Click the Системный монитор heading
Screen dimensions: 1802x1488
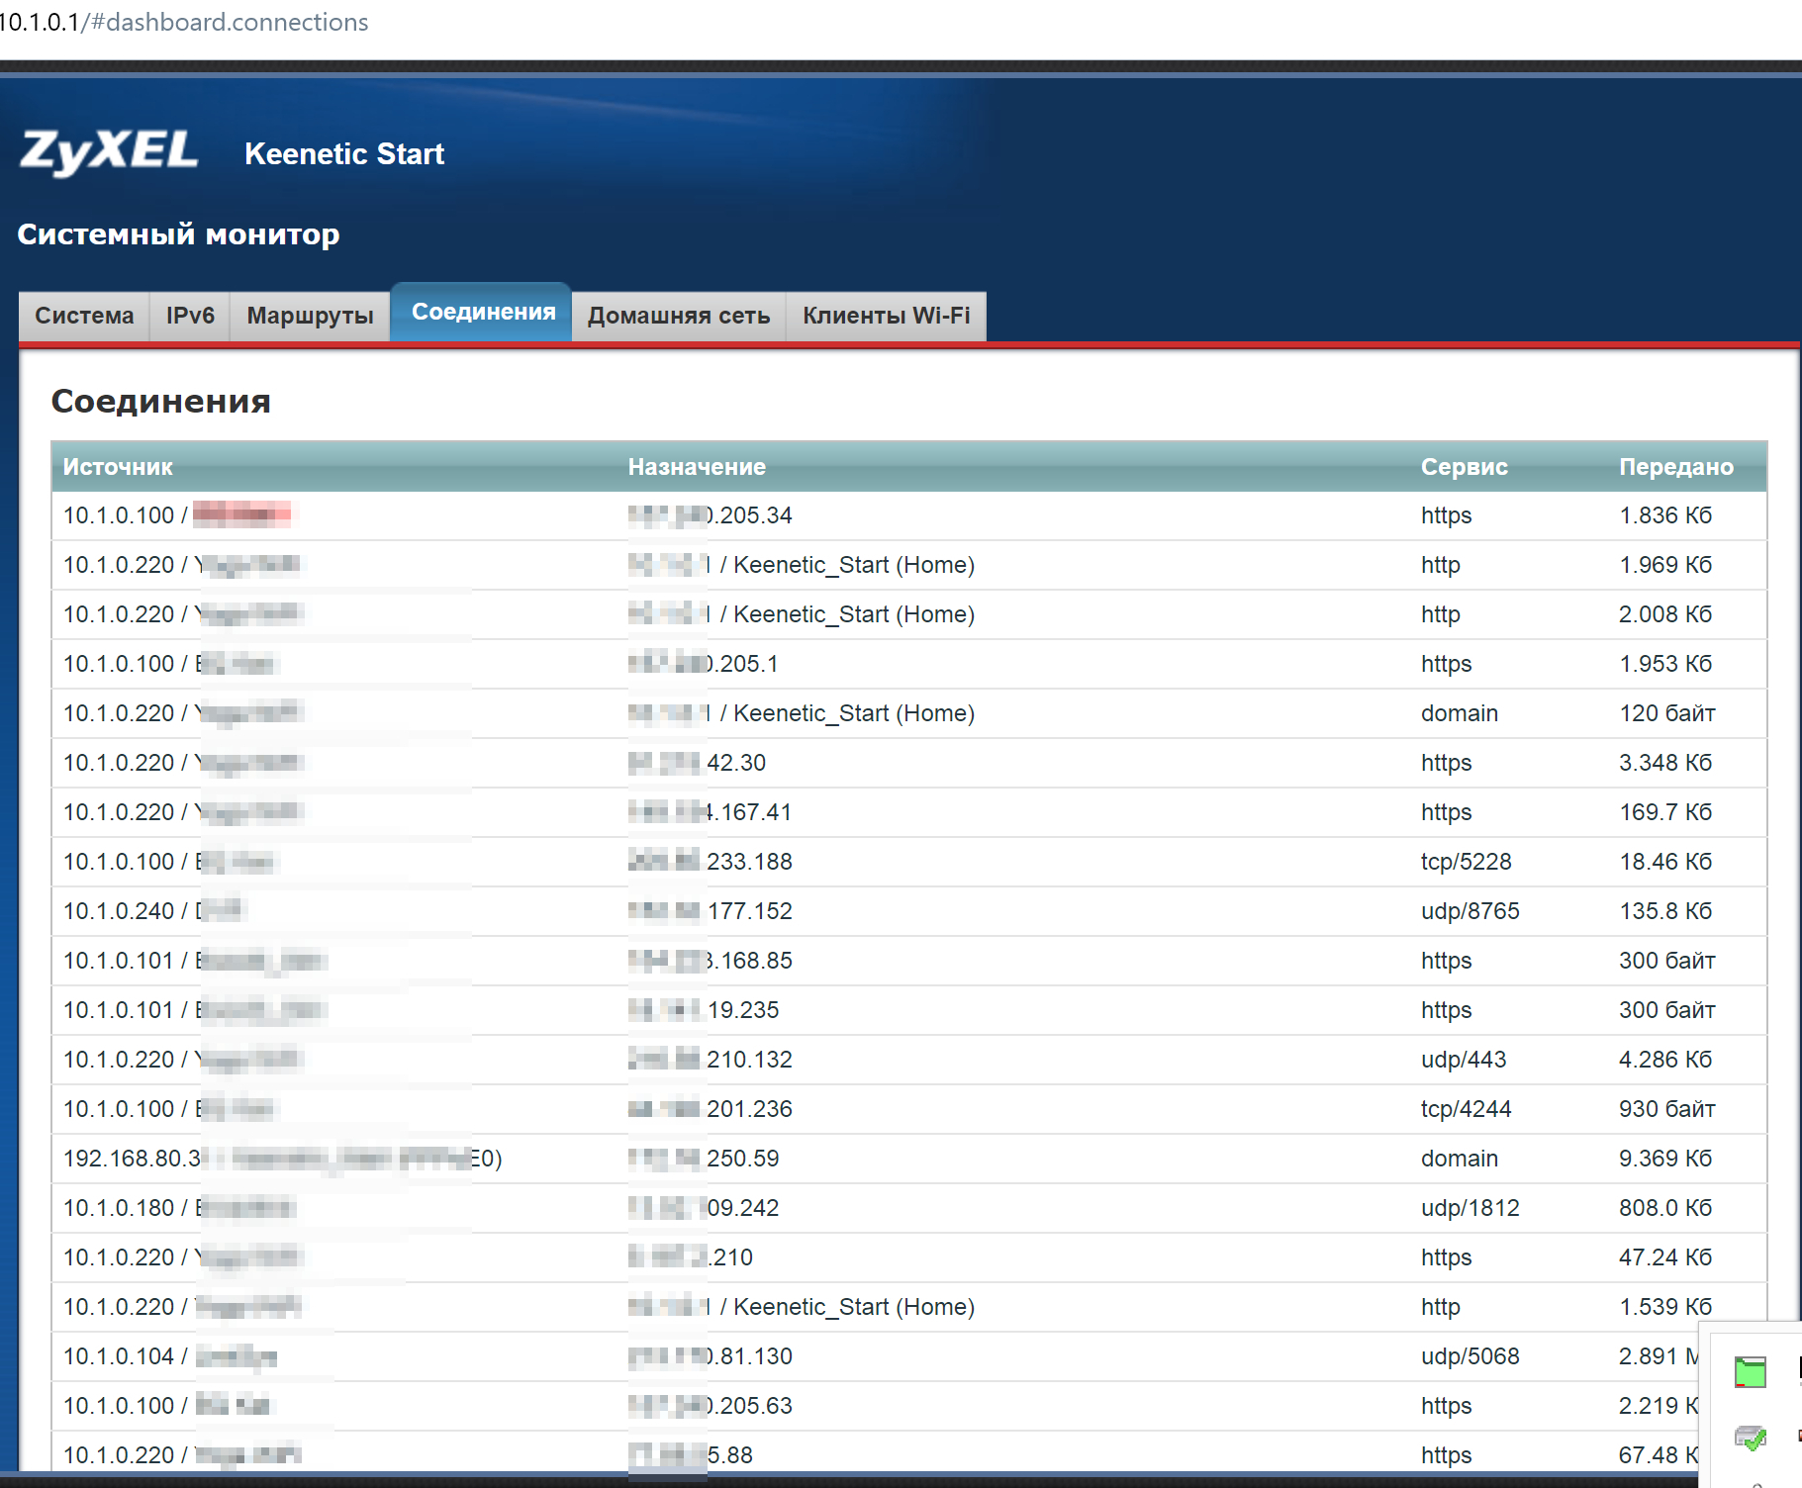coord(178,234)
